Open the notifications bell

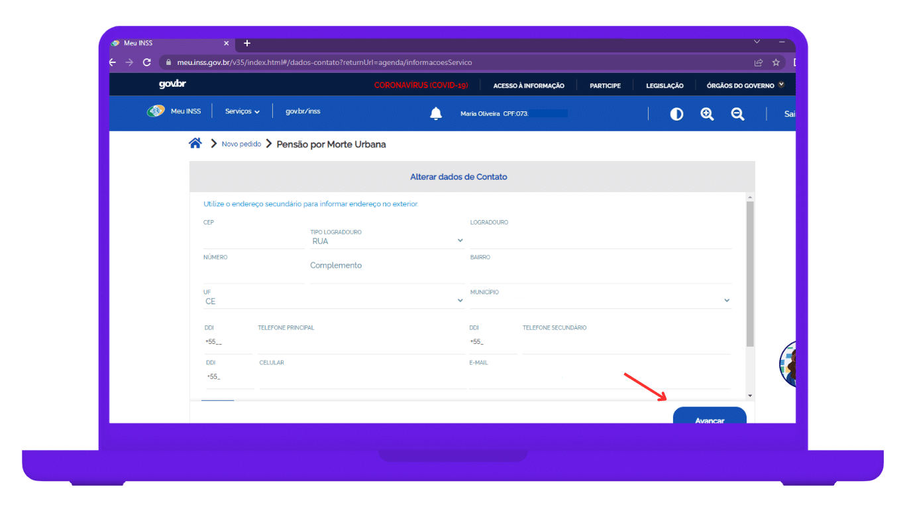(436, 114)
